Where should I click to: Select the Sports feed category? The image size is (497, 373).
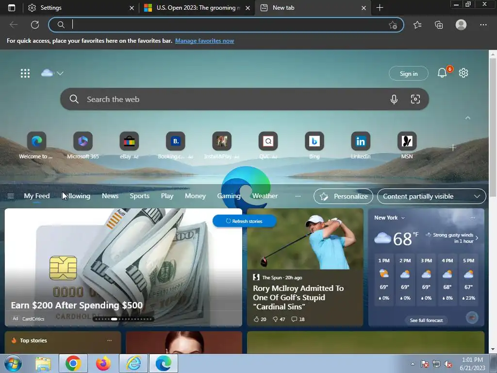[x=139, y=196]
